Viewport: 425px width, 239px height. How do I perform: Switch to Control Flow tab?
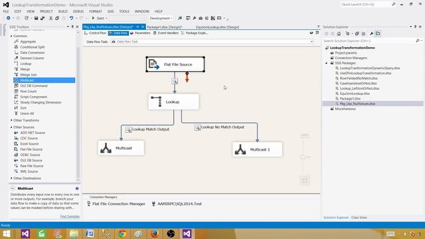95,33
